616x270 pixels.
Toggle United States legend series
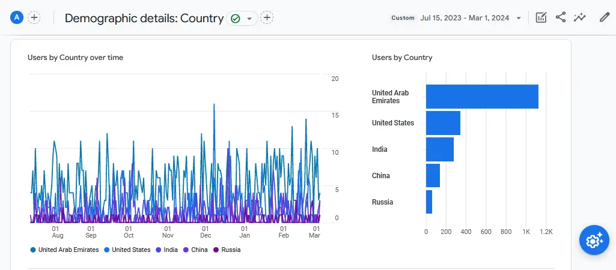click(130, 250)
